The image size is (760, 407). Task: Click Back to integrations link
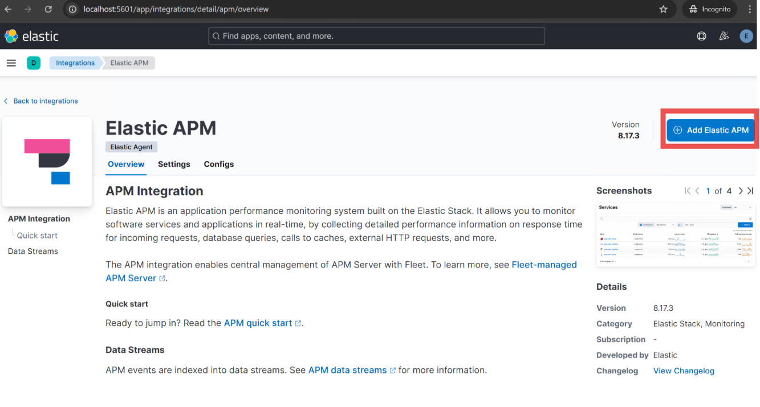[45, 101]
